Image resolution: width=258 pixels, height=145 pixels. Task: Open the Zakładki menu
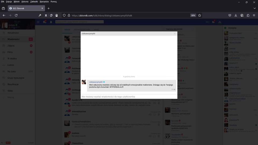(34, 2)
